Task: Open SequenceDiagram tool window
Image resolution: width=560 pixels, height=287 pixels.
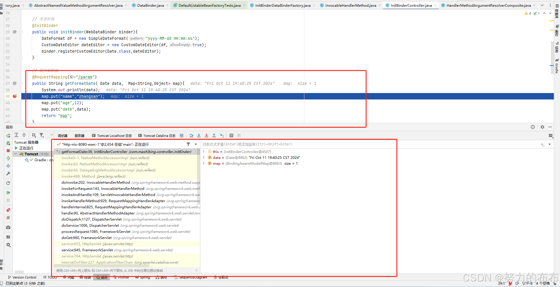Action: [190, 277]
